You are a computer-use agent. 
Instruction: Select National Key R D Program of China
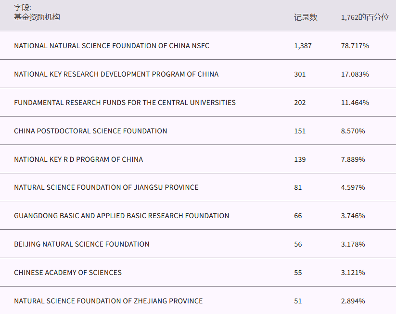point(78,159)
